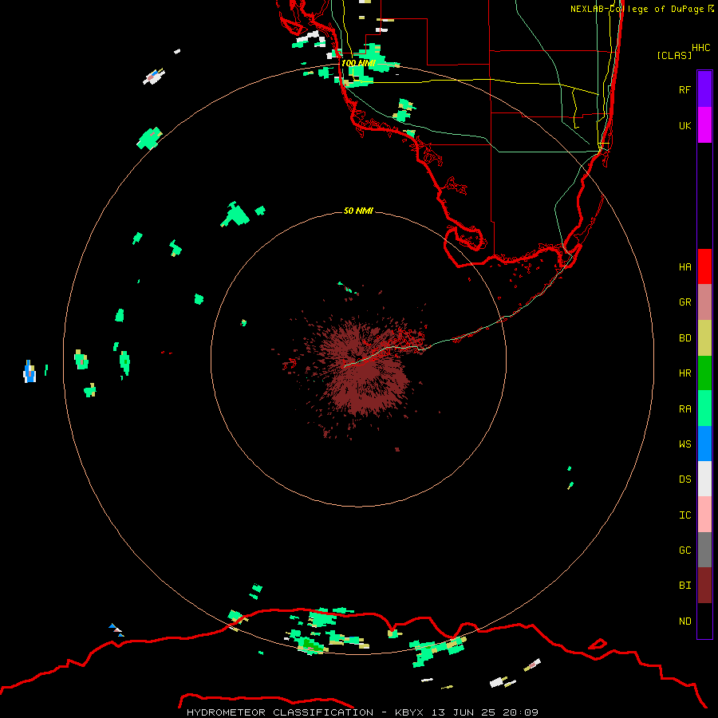Image resolution: width=718 pixels, height=718 pixels.
Task: Click the HR legend label
Action: tap(684, 373)
